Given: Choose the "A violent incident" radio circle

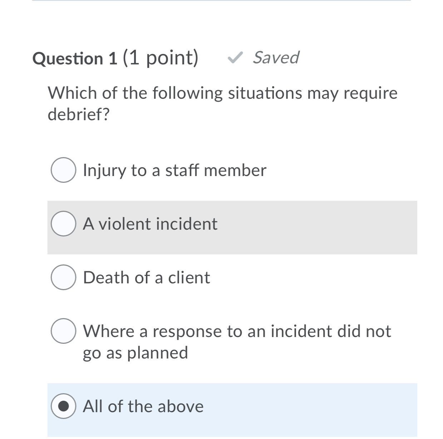Looking at the screenshot, I should pos(63,224).
